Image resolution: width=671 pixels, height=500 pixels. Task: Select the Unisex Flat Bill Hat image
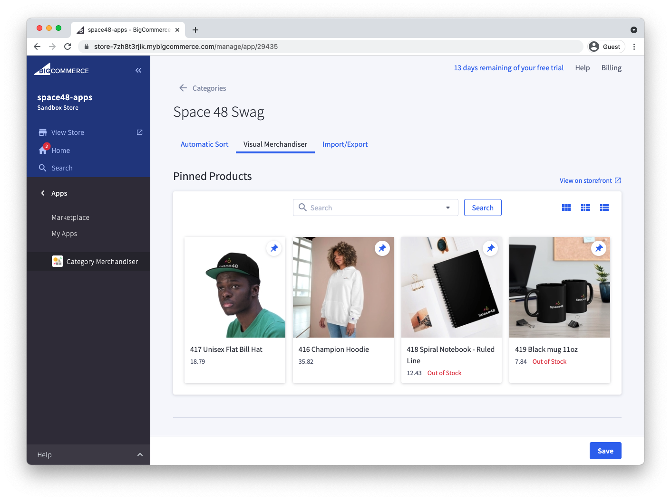click(235, 287)
